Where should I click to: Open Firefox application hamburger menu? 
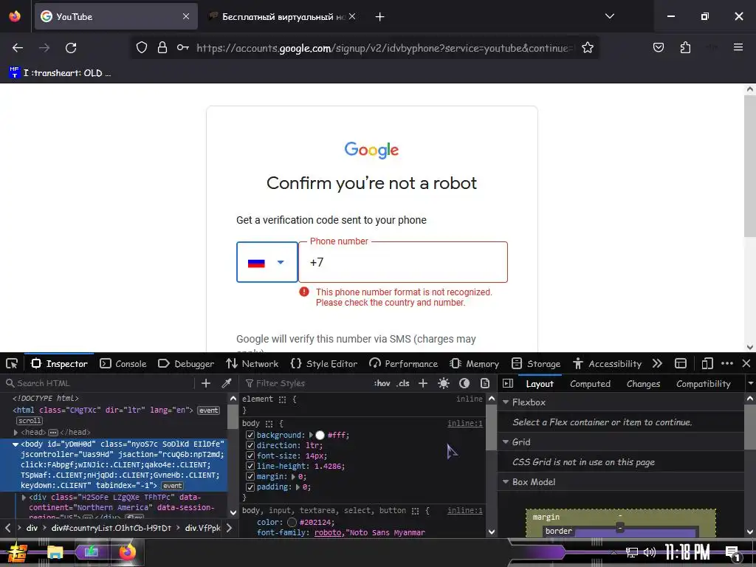[738, 48]
